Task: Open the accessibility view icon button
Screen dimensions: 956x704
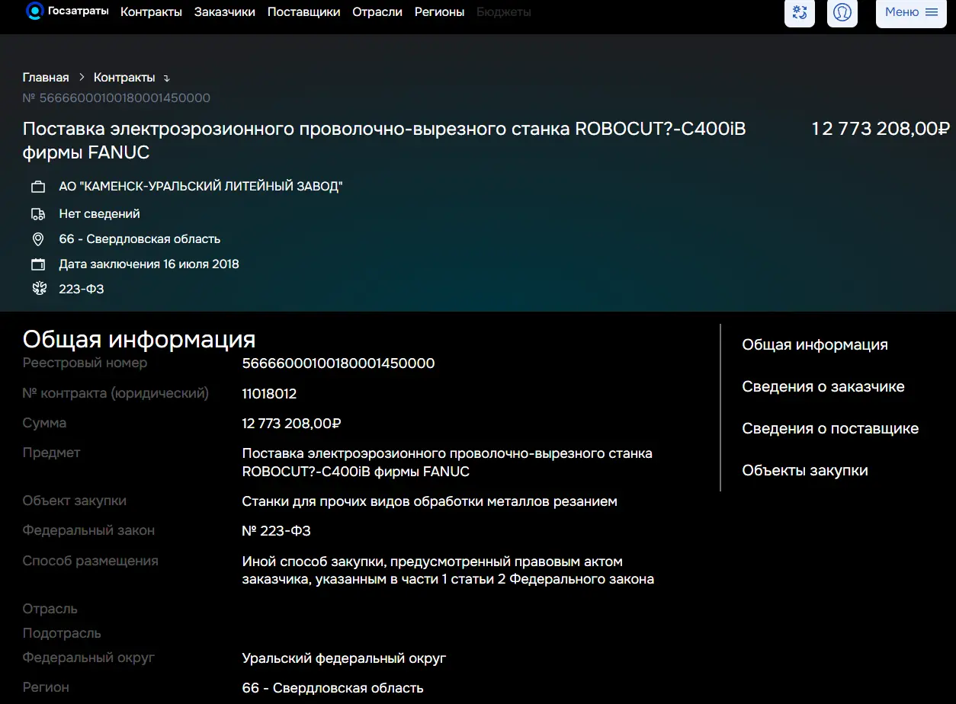Action: point(800,12)
